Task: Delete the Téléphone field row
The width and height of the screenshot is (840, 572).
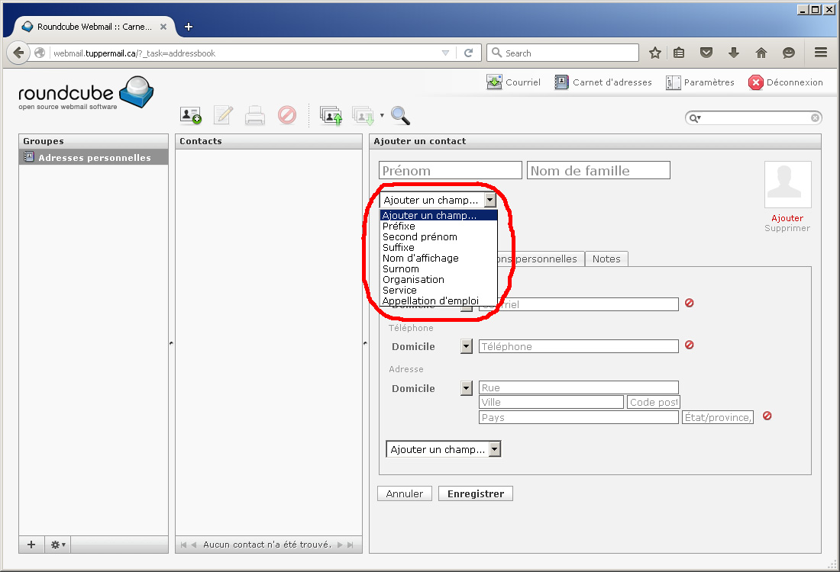Action: tap(689, 345)
